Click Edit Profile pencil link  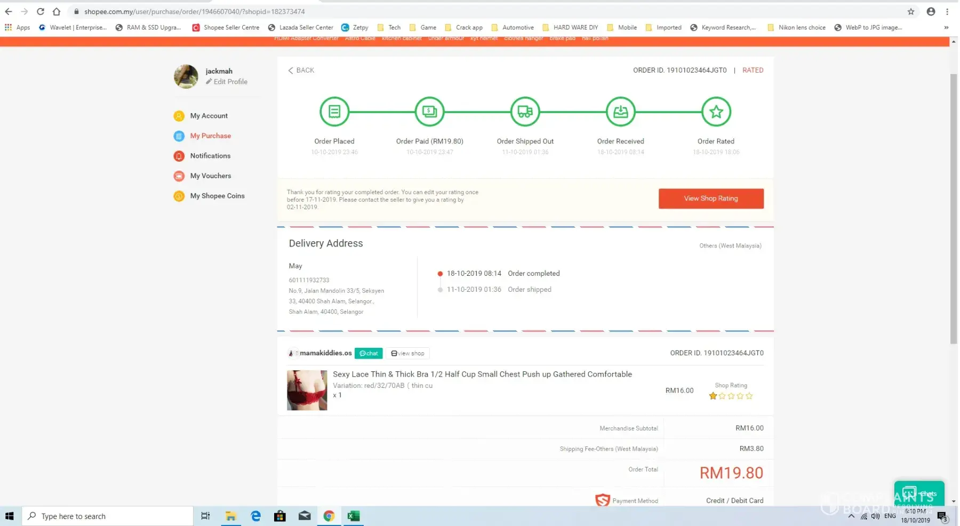(227, 82)
